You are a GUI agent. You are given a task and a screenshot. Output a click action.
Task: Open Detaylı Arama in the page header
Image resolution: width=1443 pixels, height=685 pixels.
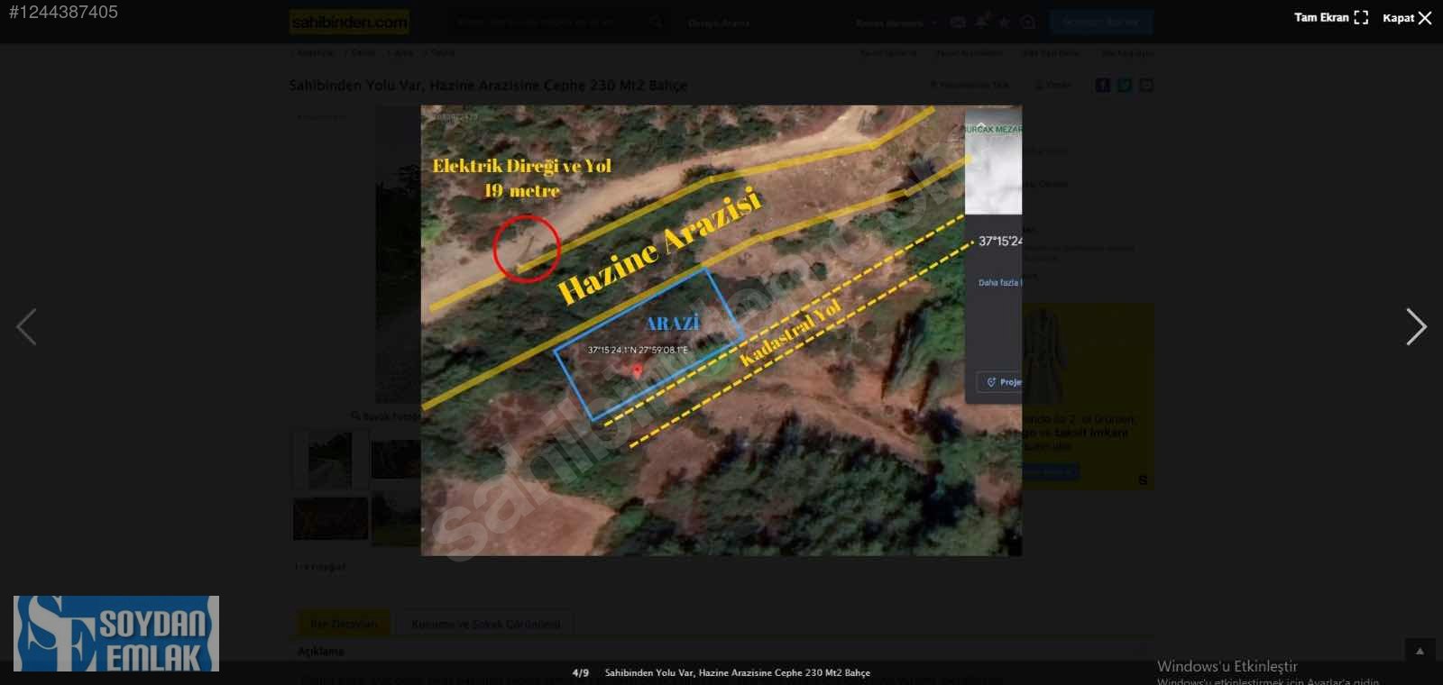[718, 23]
